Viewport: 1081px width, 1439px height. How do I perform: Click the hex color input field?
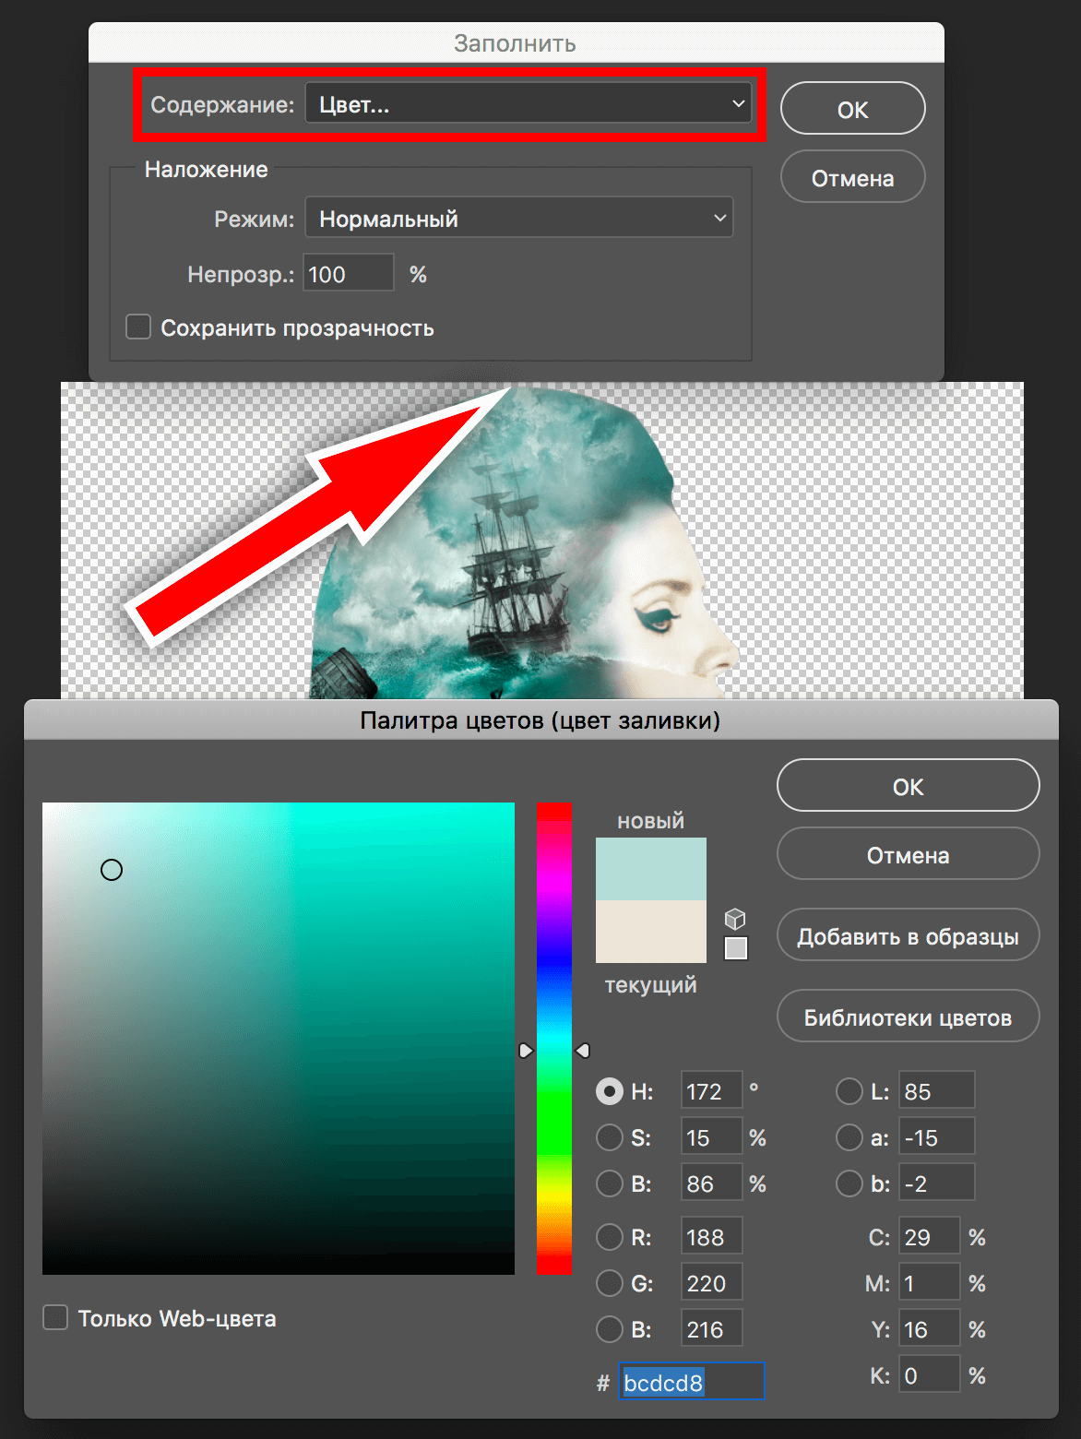pos(691,1382)
